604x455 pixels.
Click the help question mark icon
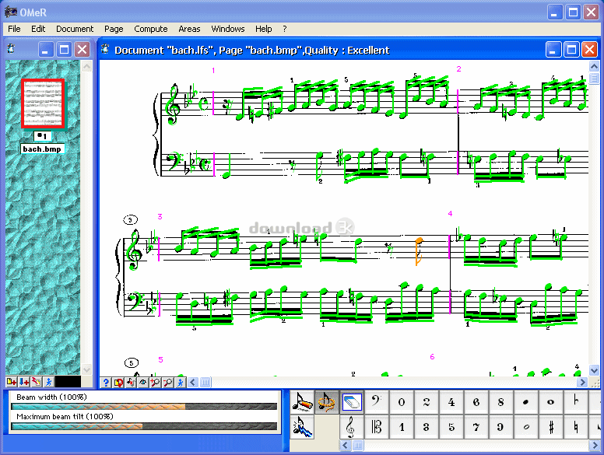click(x=106, y=382)
